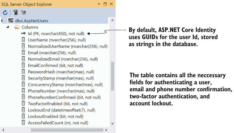Click the column icon beside AccessFailedCount
The height and width of the screenshot is (133, 234).
point(23,123)
